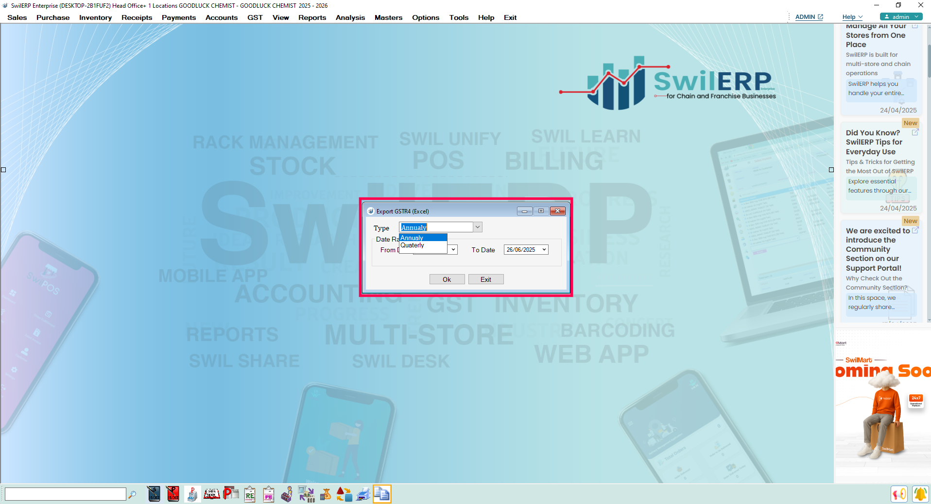Open the Purchase cabinet toolbar icon
931x504 pixels.
coord(192,494)
